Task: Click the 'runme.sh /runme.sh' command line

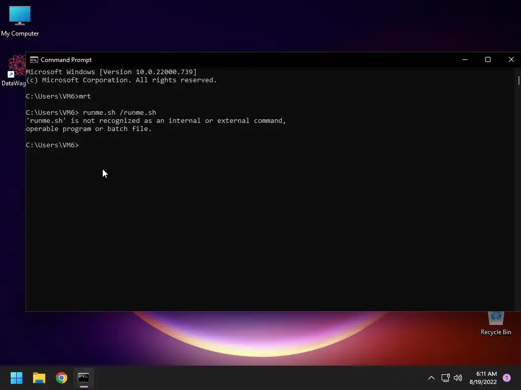Action: [91, 112]
